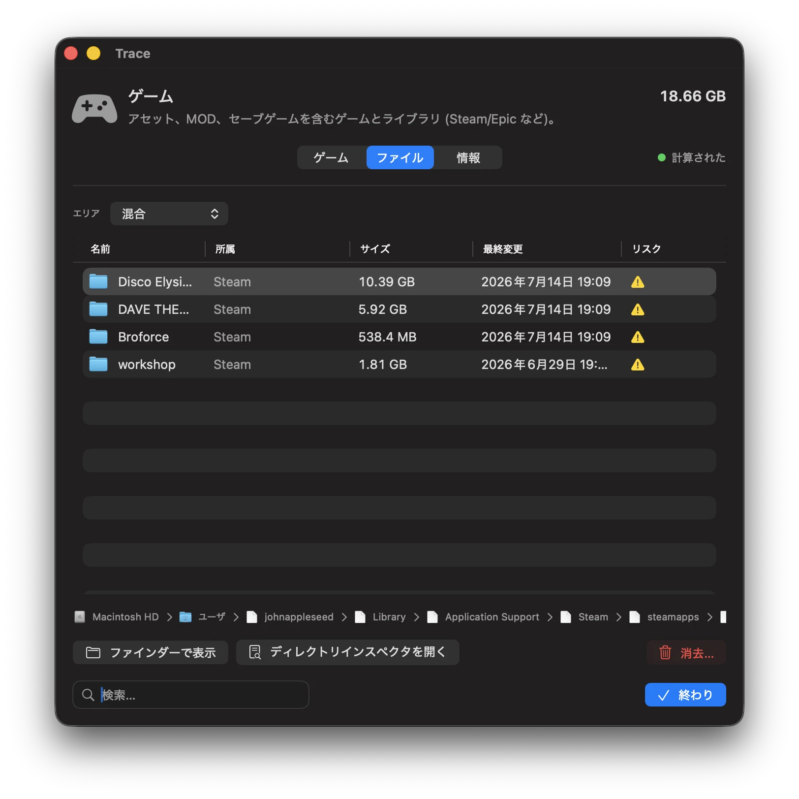Click the 5.92 GB size value
Viewport: 799px width, 799px height.
383,309
